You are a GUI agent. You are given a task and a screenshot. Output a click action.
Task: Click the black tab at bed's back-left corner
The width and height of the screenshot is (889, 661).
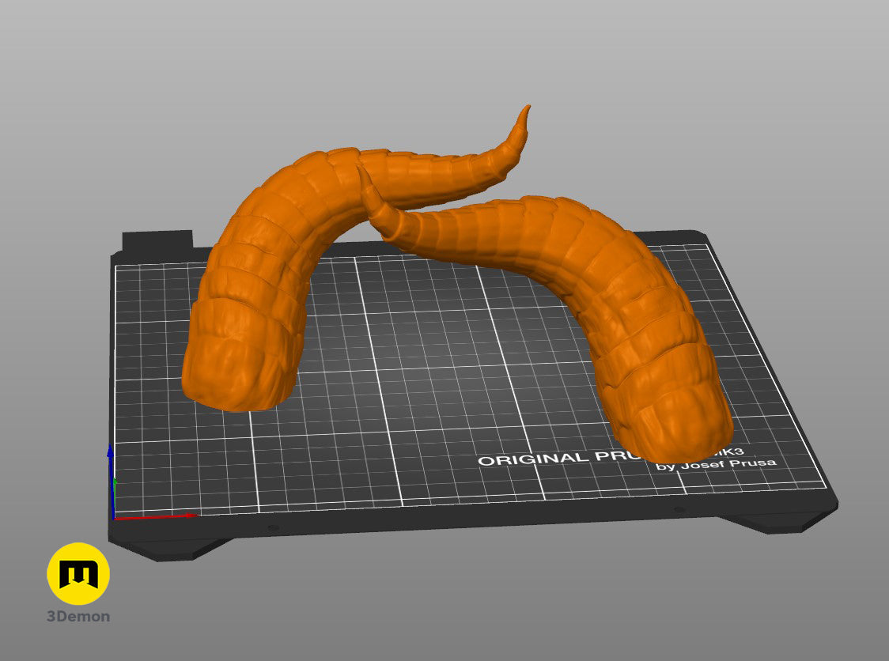click(x=157, y=240)
